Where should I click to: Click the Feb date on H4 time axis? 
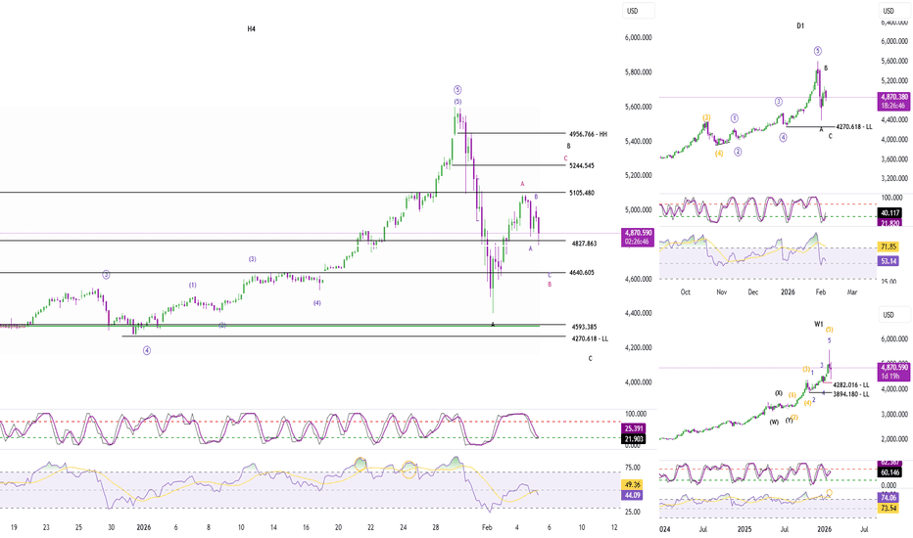(x=487, y=528)
